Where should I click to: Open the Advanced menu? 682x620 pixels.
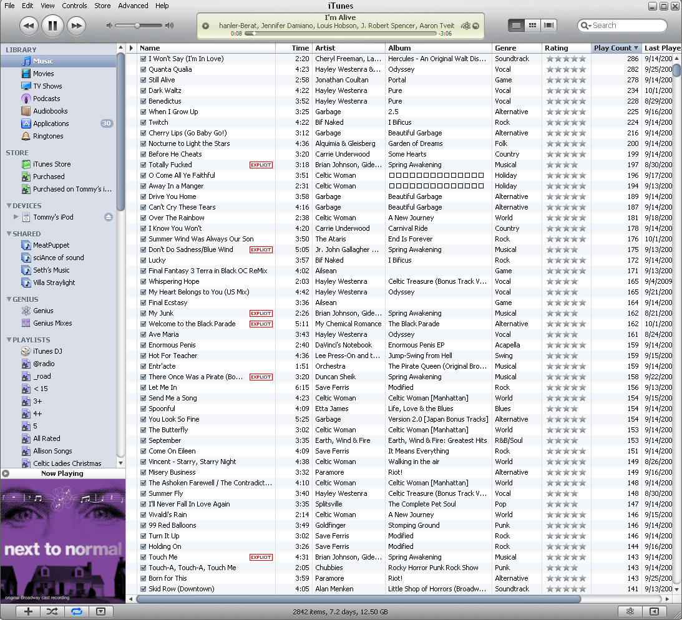[133, 6]
